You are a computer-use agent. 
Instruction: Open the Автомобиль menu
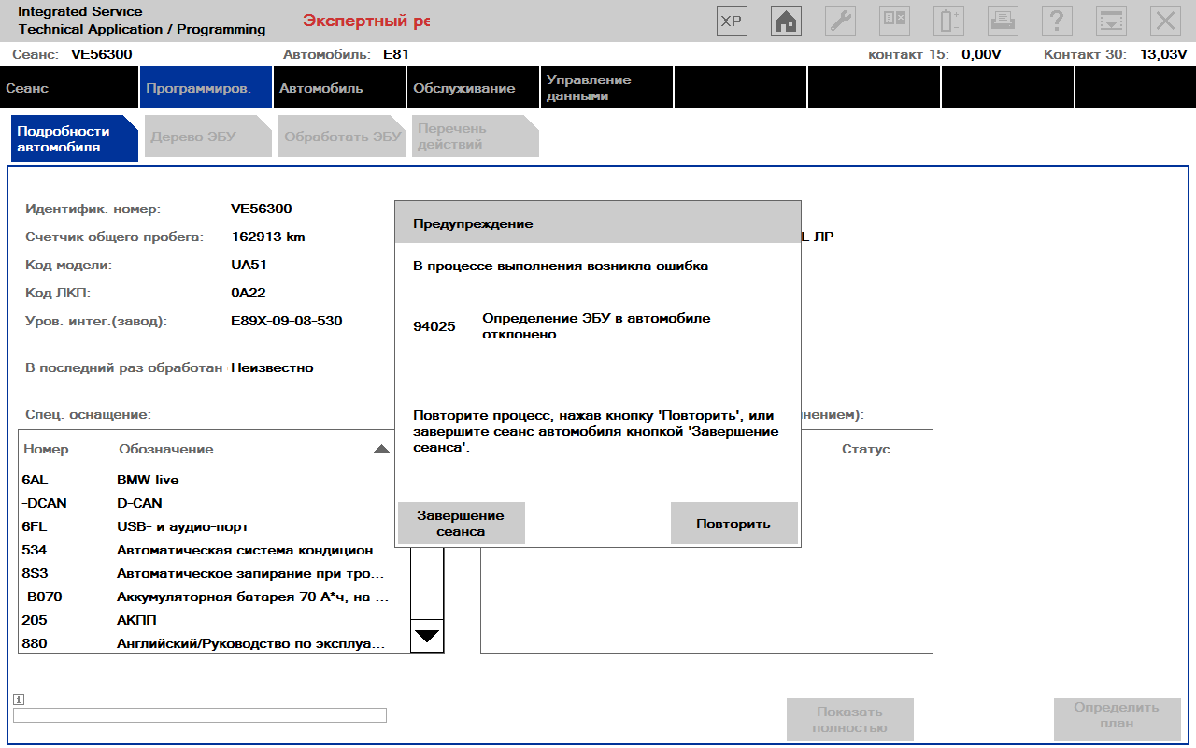pos(339,88)
